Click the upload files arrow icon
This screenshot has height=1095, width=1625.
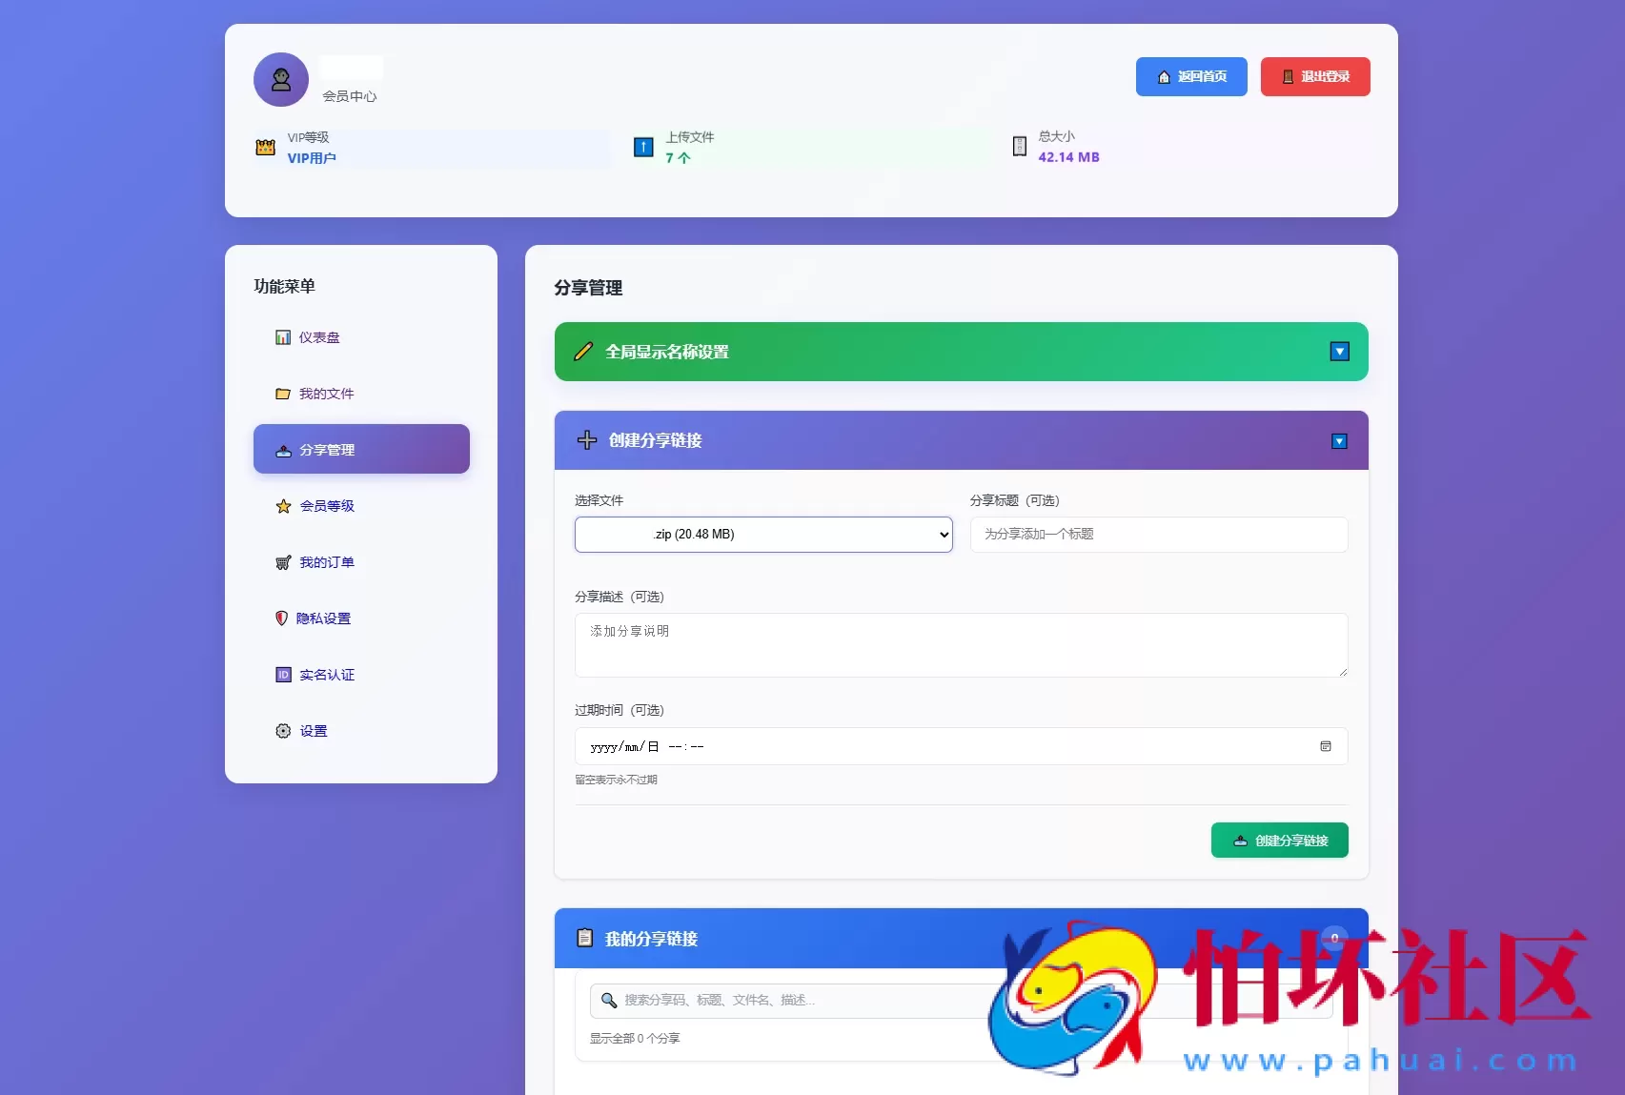click(643, 147)
